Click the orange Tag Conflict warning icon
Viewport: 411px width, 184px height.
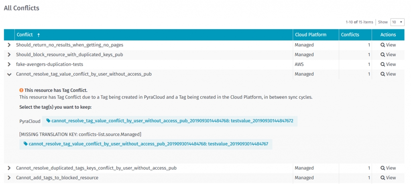tap(21, 91)
